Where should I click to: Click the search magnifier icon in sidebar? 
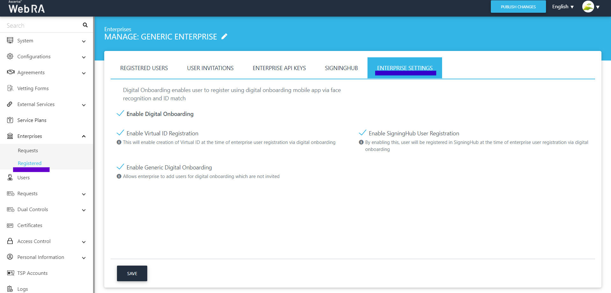coord(85,25)
